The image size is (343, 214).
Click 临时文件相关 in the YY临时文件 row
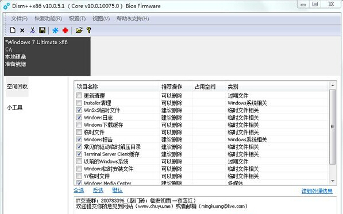tap(243, 176)
